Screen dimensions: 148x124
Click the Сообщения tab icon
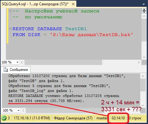pyautogui.click(x=6, y=69)
